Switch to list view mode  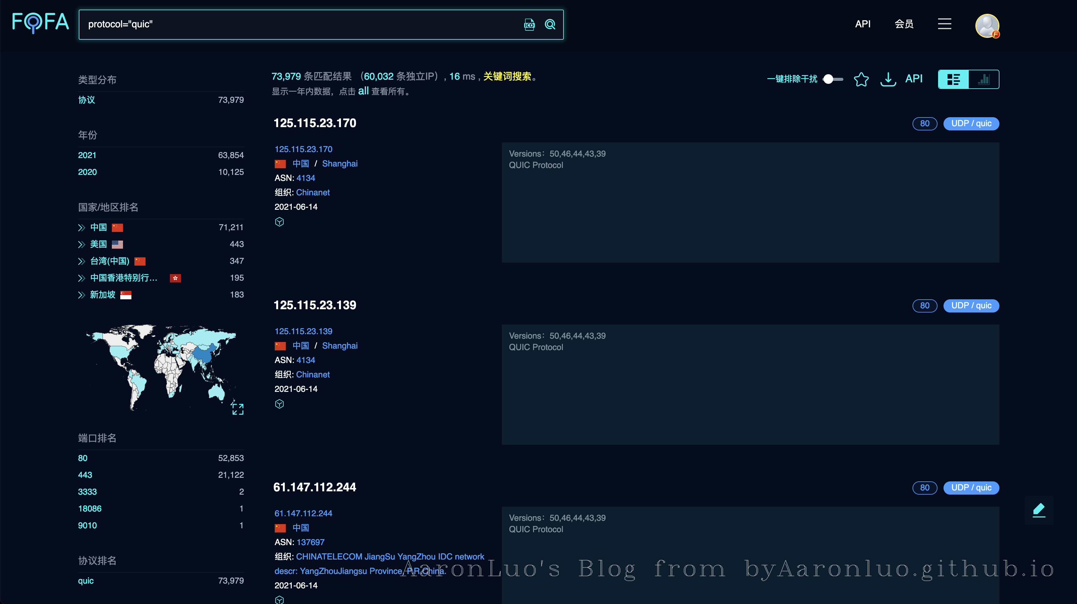point(953,79)
